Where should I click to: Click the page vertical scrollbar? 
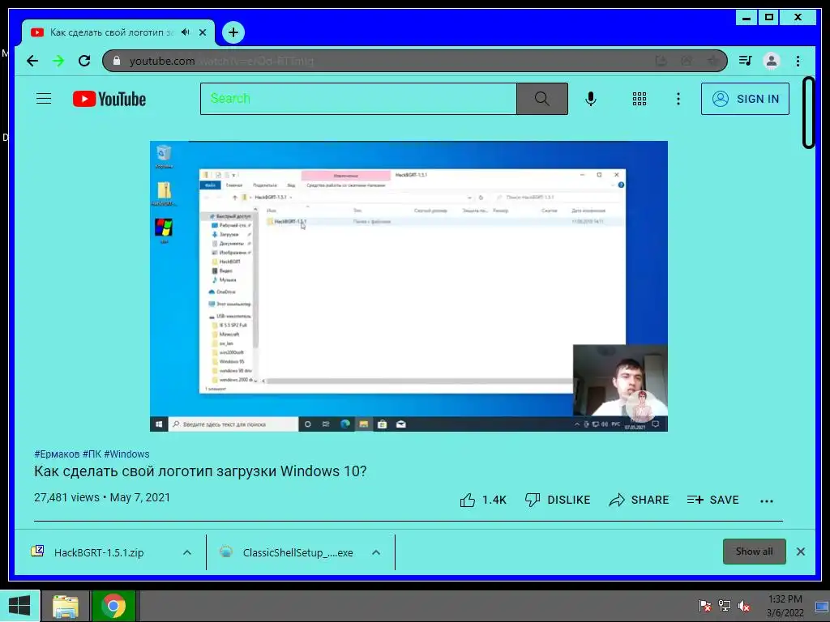808,113
